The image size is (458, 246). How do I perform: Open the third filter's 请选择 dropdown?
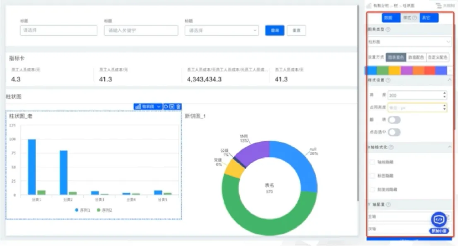click(222, 30)
